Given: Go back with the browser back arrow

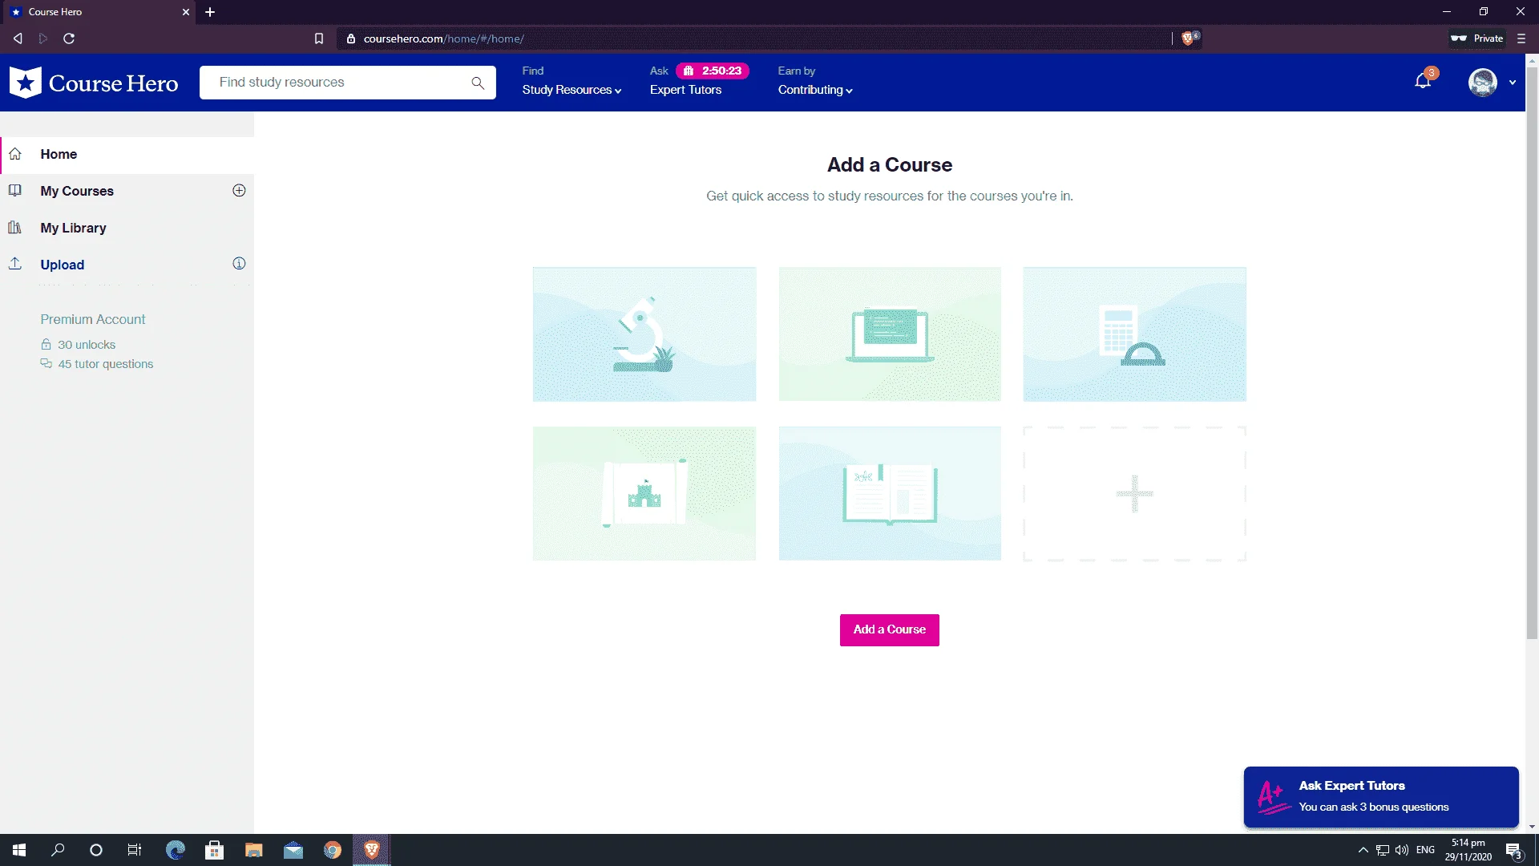Looking at the screenshot, I should (x=18, y=38).
